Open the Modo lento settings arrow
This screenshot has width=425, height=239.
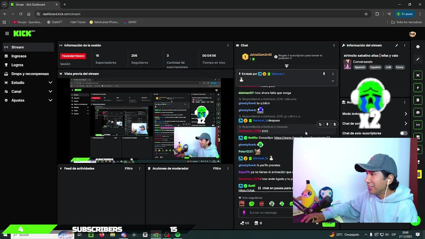(406, 114)
